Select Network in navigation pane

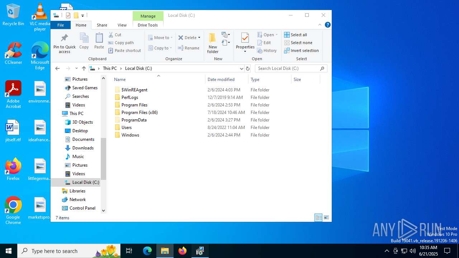pos(77,200)
